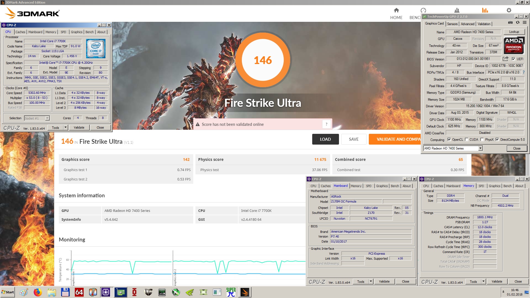Screen dimensions: 530x298
Task: Switch to the Sensors tab in GPU-Z
Action: point(452,24)
